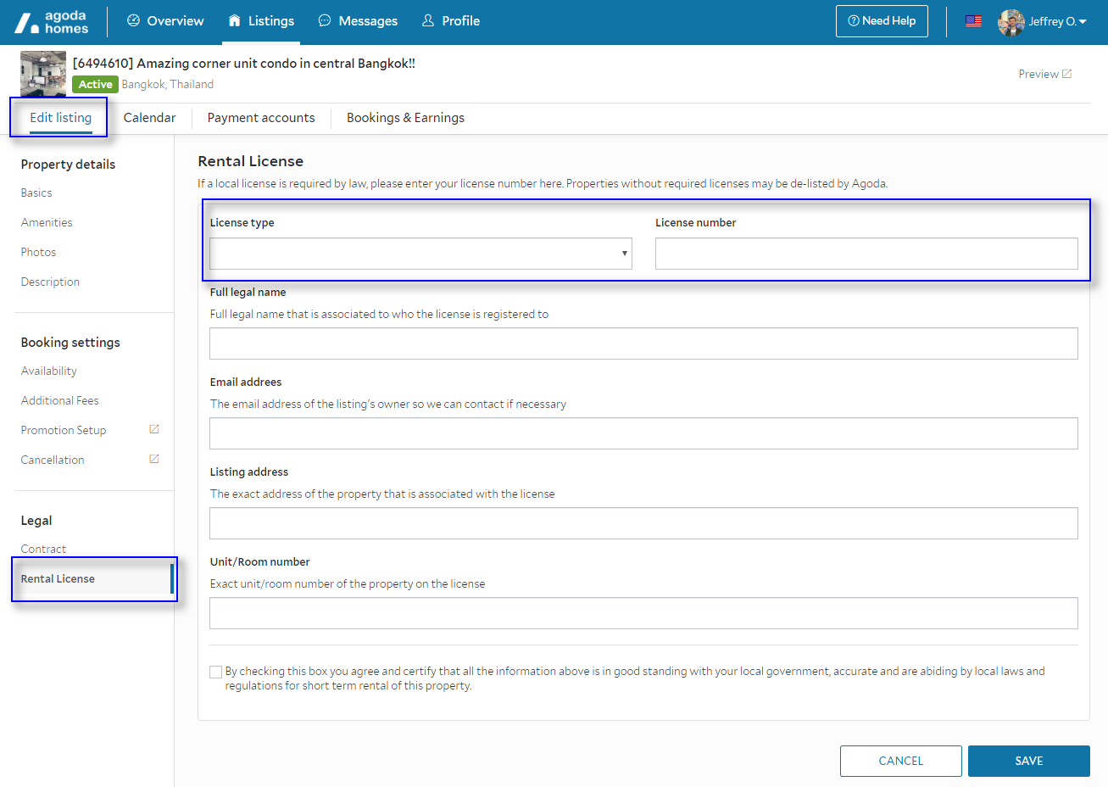Click Jeffrey O. avatar picture
1108x787 pixels.
pyautogui.click(x=1011, y=22)
